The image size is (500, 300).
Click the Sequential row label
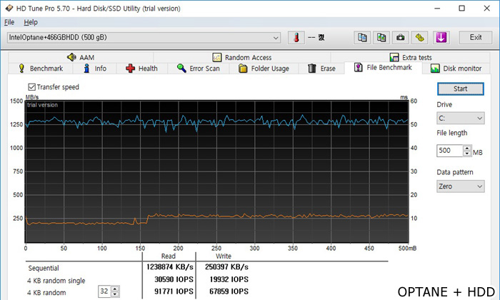coord(44,268)
